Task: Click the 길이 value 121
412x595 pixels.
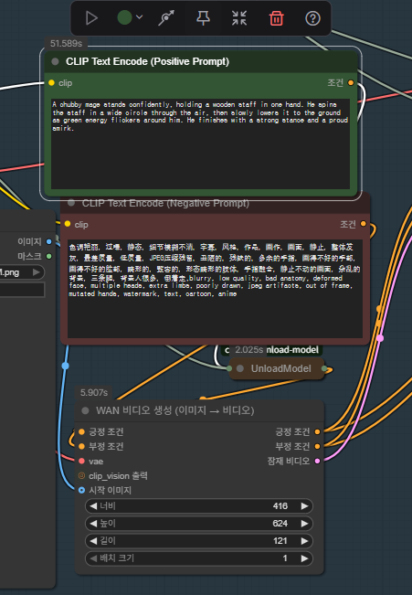Action: click(x=280, y=541)
